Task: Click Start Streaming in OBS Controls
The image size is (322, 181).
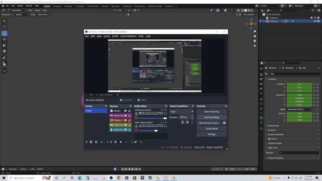Action: [211, 112]
